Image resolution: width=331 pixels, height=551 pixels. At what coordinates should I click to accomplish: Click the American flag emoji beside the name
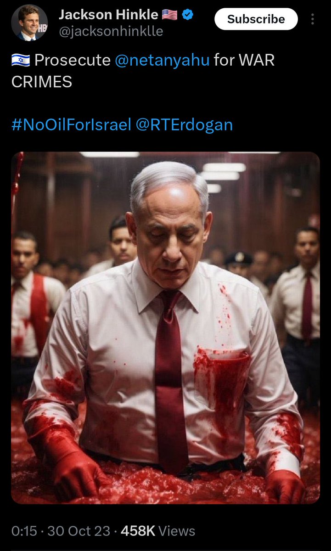169,15
